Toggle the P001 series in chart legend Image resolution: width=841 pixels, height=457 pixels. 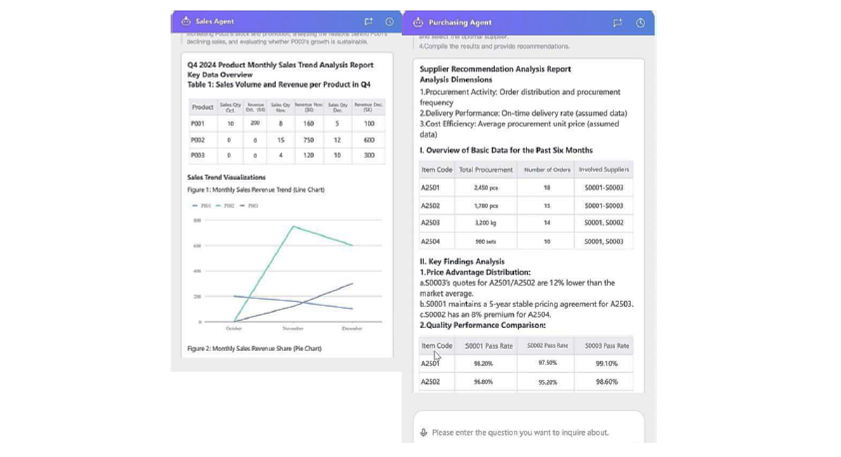pos(201,206)
